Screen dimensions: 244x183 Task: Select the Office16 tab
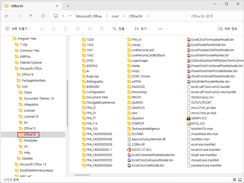pos(32,6)
